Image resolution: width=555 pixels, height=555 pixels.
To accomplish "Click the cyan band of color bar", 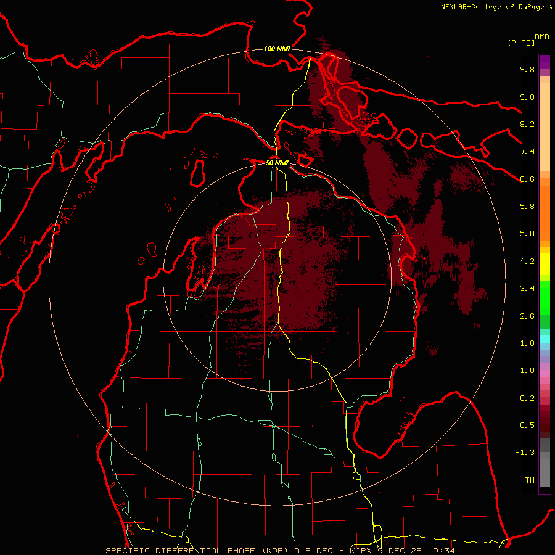I will coord(545,339).
